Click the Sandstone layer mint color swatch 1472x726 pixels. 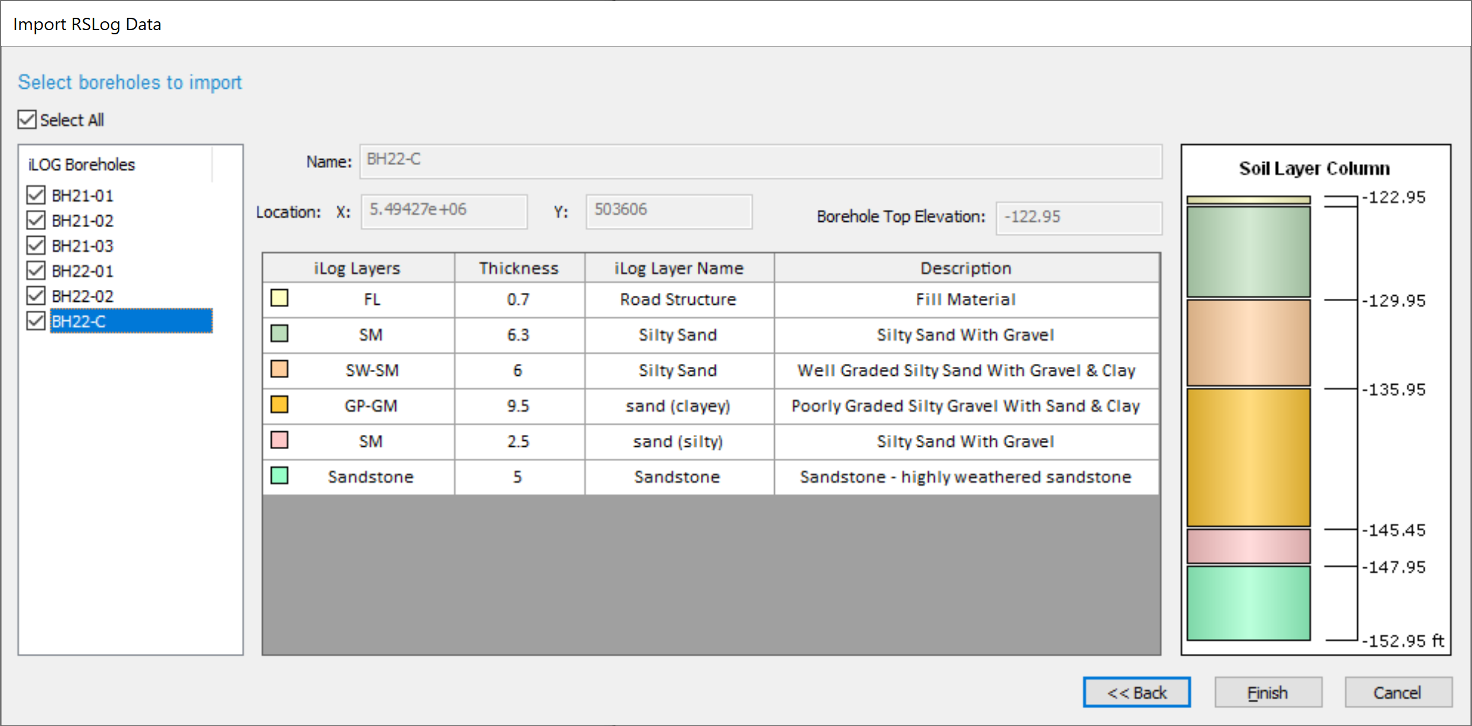pos(279,475)
